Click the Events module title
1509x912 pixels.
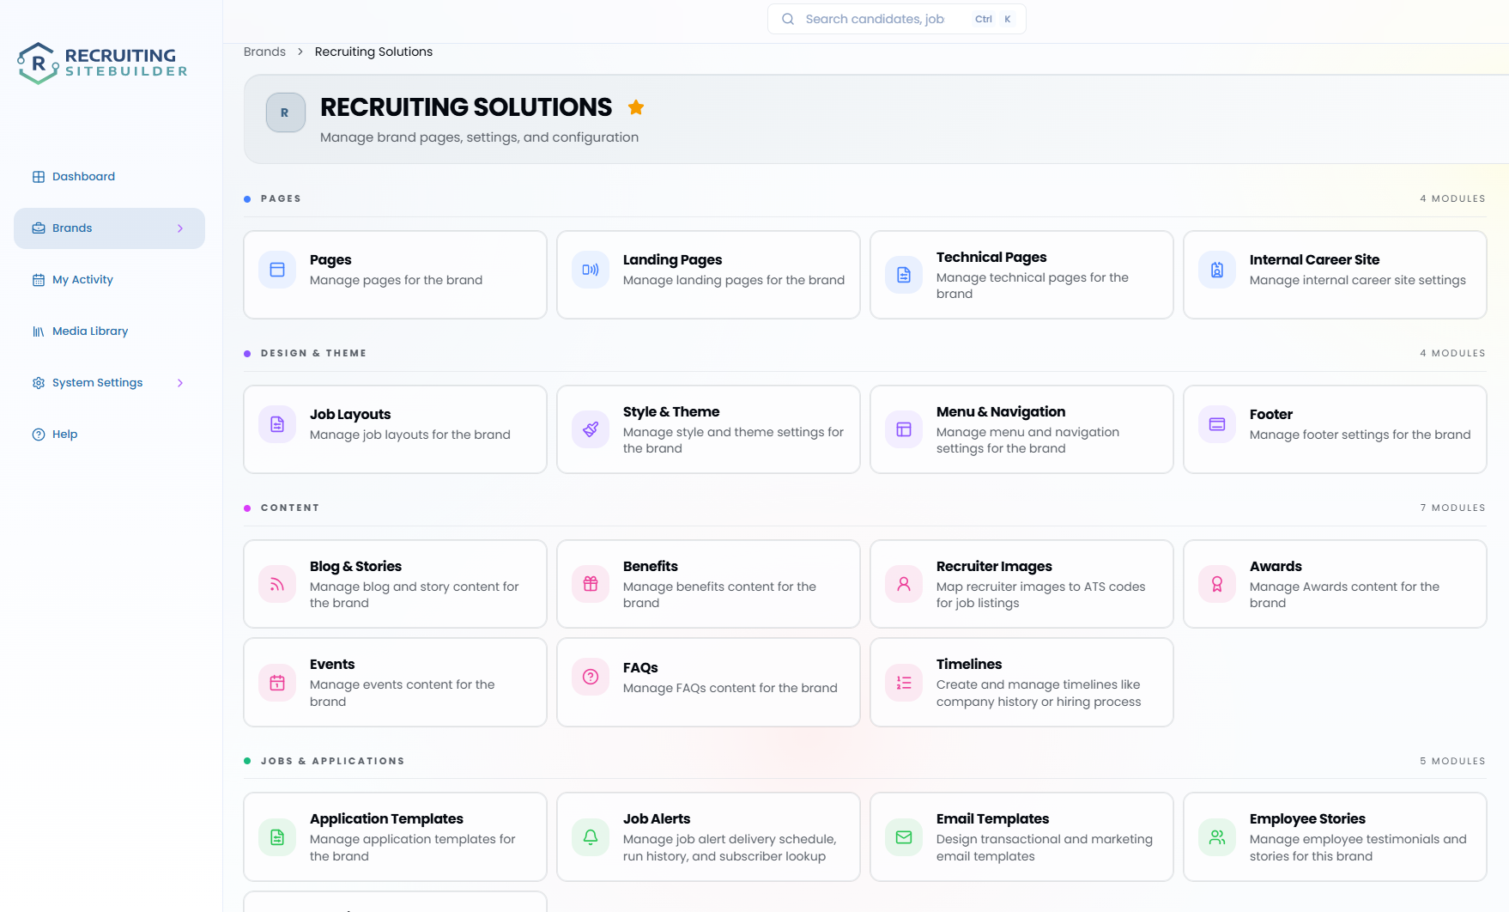332,664
